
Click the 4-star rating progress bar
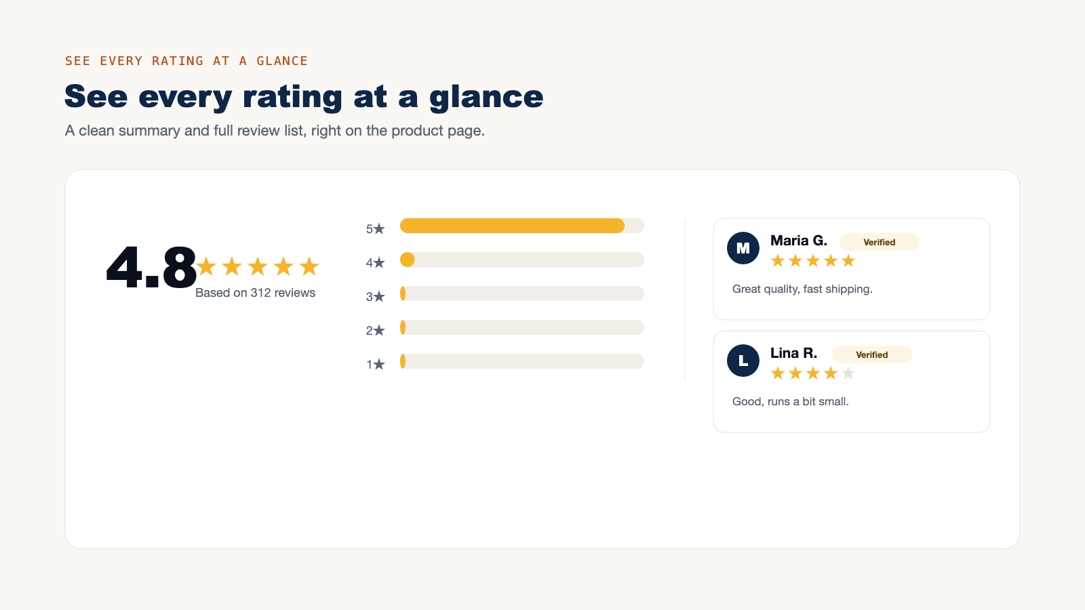pos(522,260)
